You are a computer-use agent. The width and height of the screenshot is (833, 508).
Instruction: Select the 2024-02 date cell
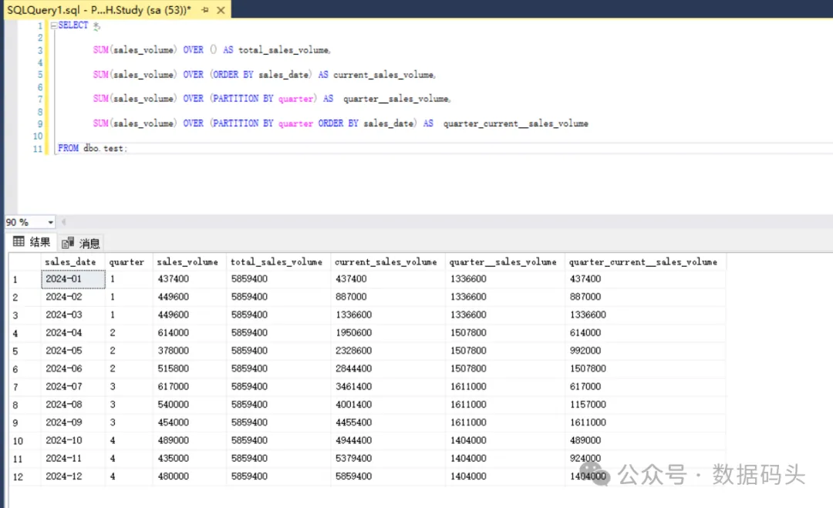pyautogui.click(x=73, y=298)
